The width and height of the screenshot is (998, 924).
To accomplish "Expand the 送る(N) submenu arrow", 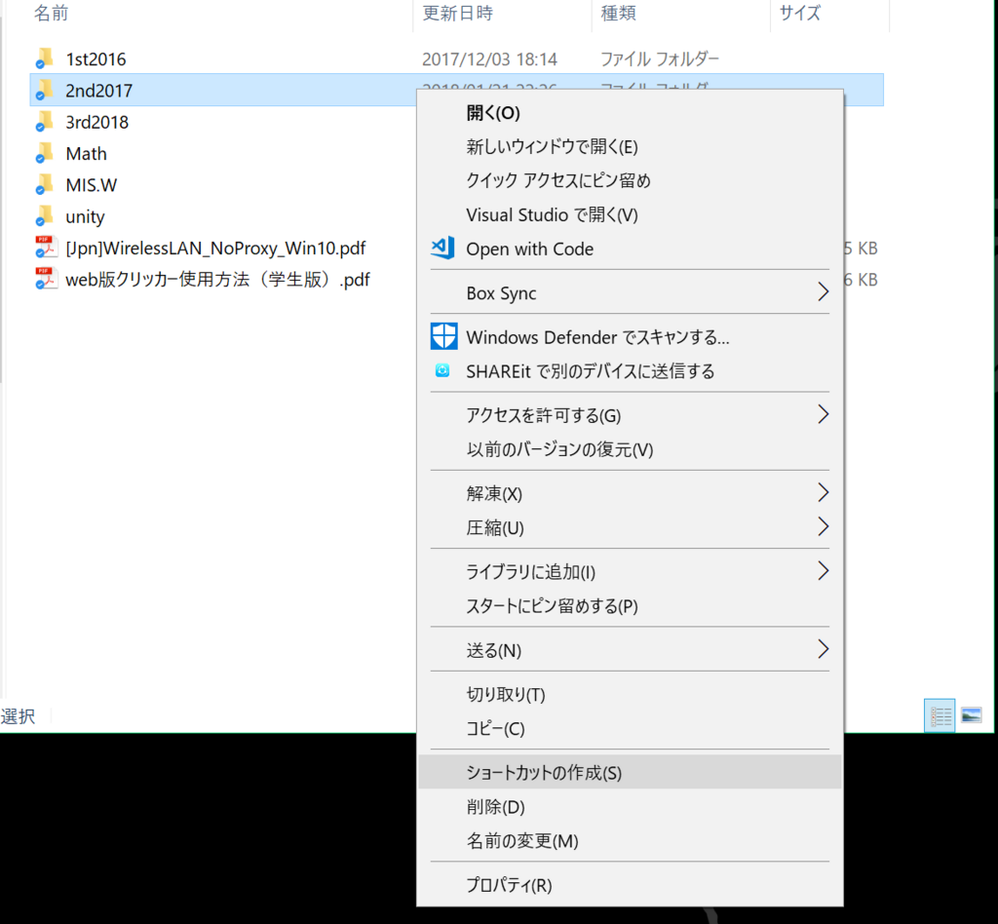I will (x=823, y=649).
